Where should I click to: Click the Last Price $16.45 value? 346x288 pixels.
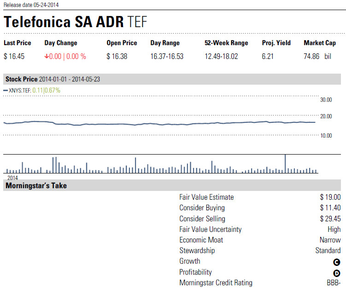pyautogui.click(x=14, y=56)
